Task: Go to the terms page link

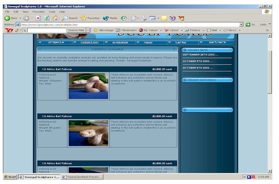Action: (181, 42)
